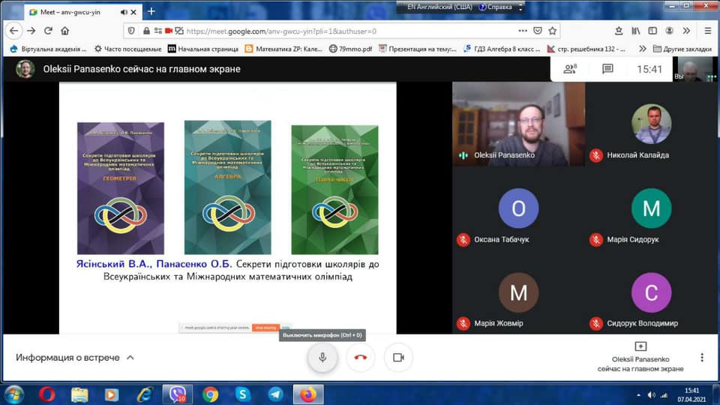Open the Windows Start button

pos(13,394)
